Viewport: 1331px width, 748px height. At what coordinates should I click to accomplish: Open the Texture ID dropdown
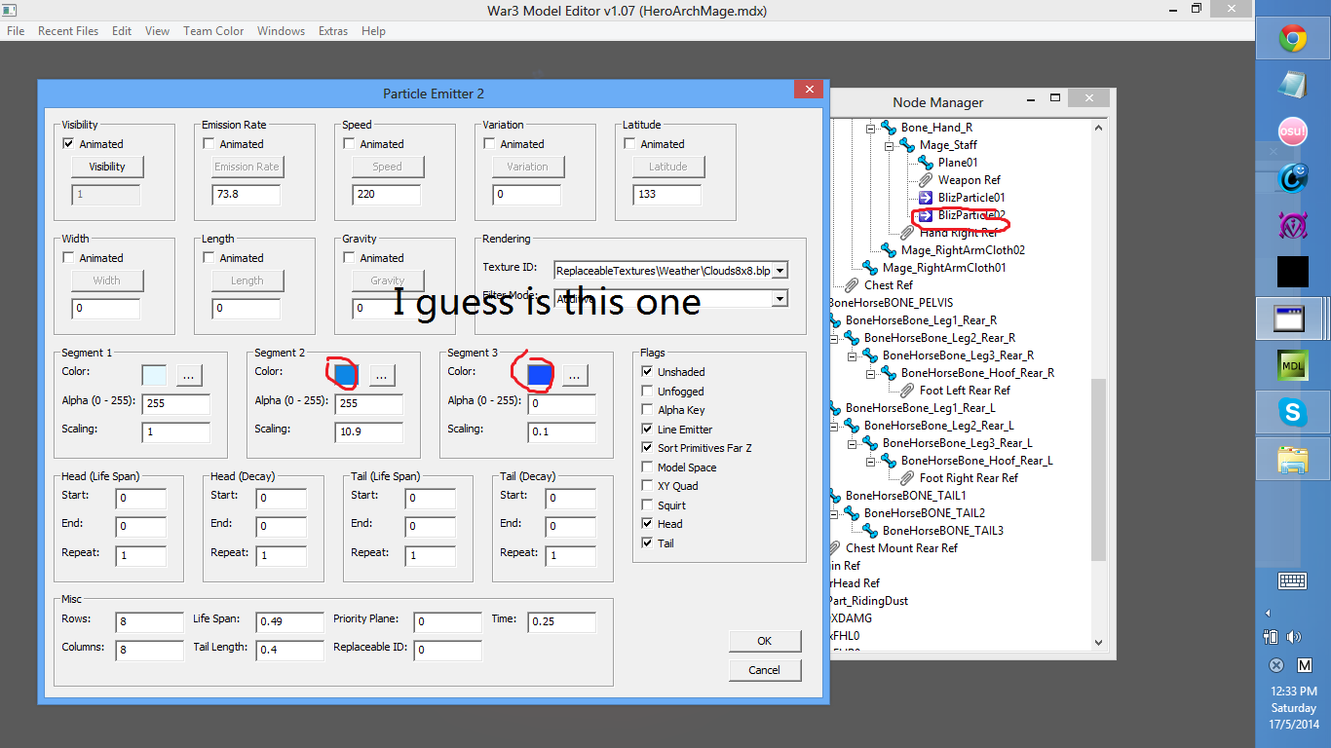780,270
